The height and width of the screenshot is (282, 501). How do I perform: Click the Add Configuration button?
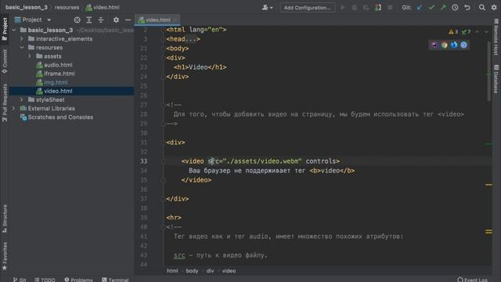pyautogui.click(x=308, y=7)
